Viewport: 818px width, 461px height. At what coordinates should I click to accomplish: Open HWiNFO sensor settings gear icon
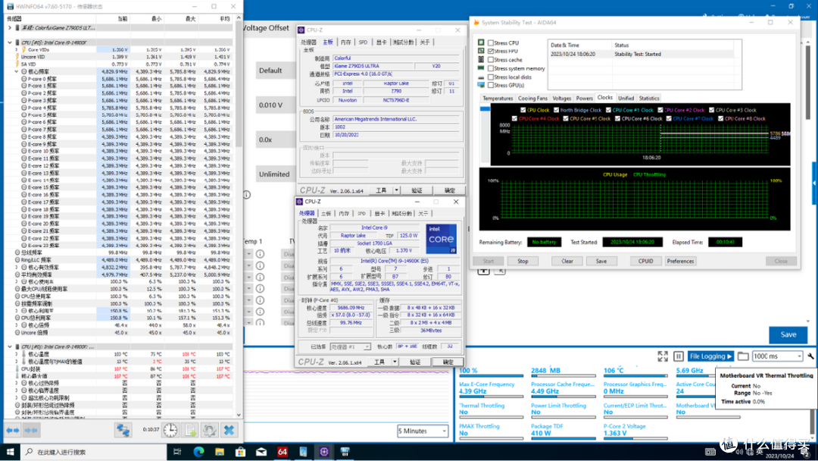(209, 430)
